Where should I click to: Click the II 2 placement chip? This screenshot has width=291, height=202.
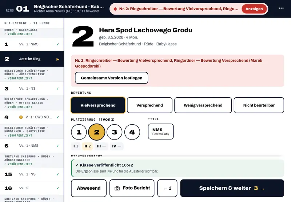coord(88,146)
